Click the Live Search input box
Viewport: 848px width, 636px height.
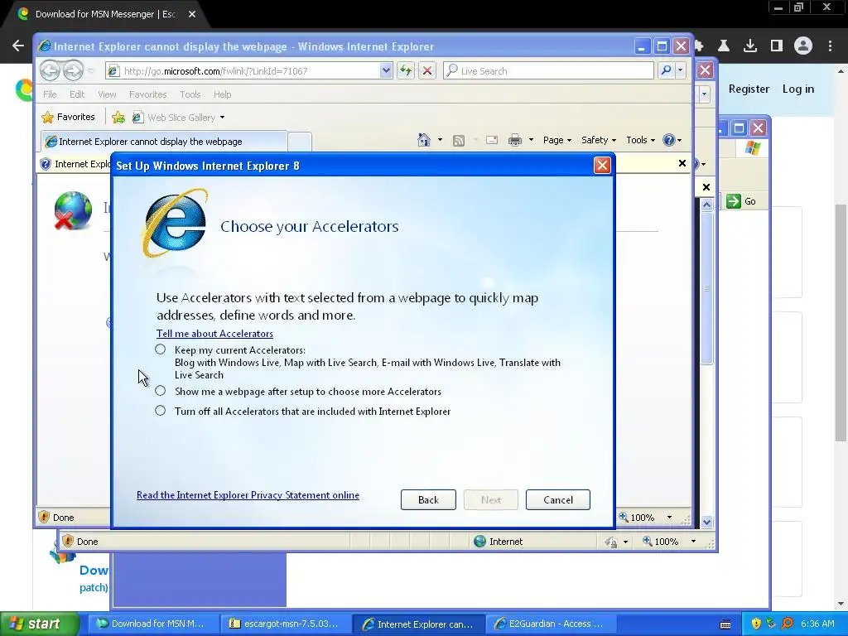point(548,71)
